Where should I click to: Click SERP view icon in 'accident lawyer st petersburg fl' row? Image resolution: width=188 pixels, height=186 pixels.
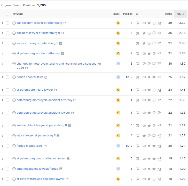[x=137, y=33]
